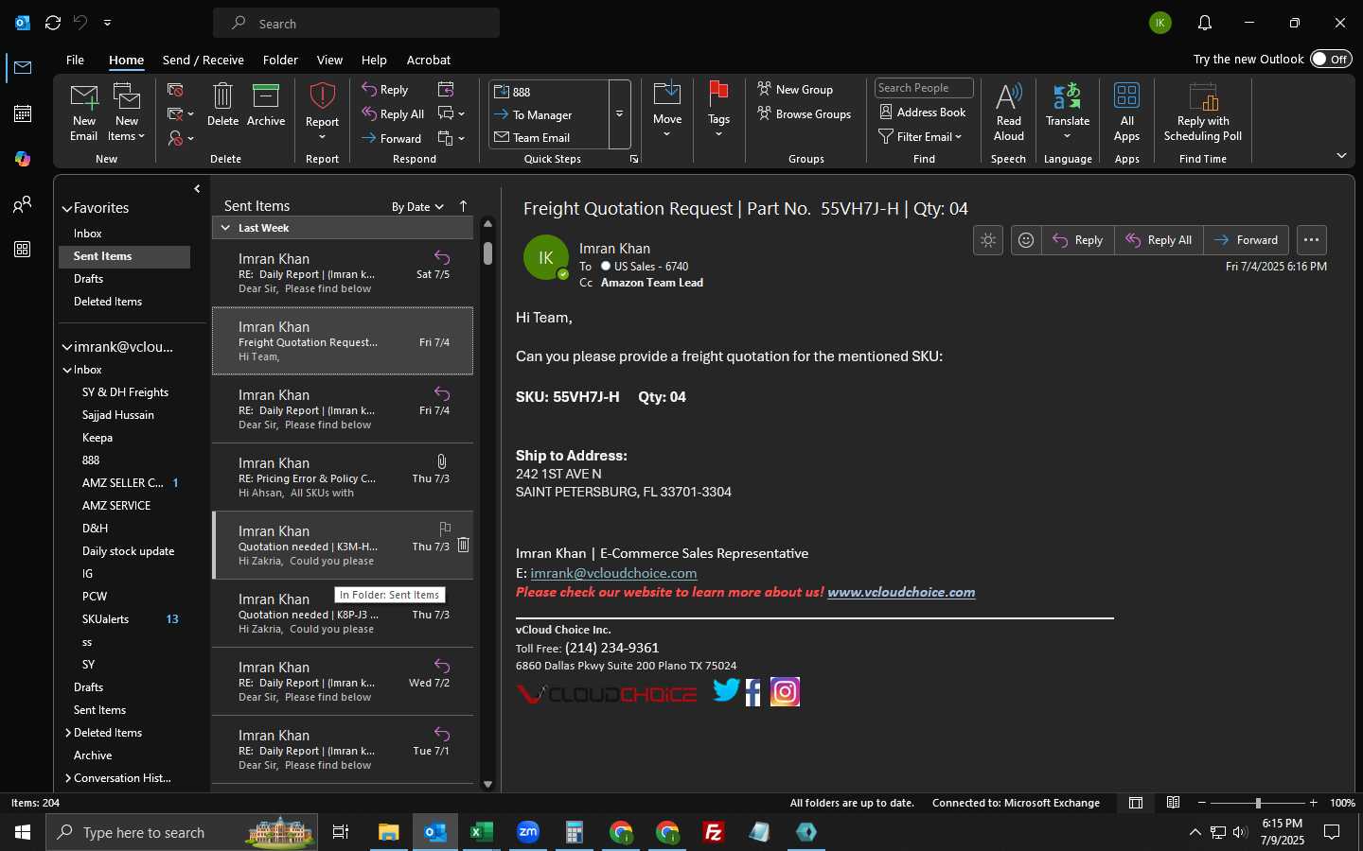The height and width of the screenshot is (851, 1363).
Task: Collapse the folder pane arrow
Action: point(197,189)
